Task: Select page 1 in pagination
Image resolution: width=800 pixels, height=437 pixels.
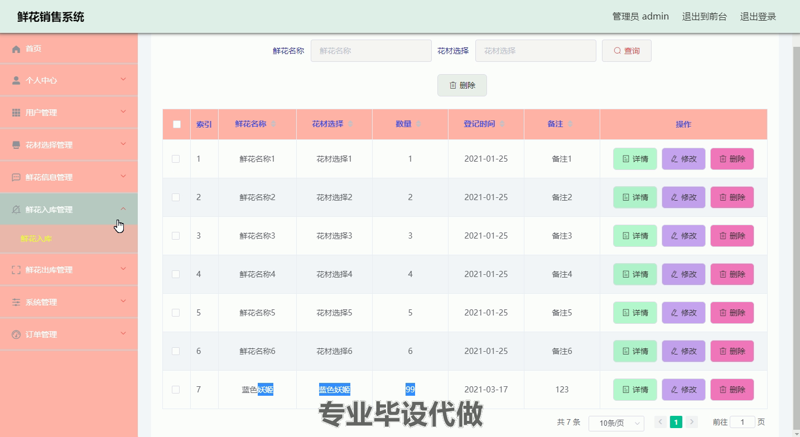Action: 676,422
